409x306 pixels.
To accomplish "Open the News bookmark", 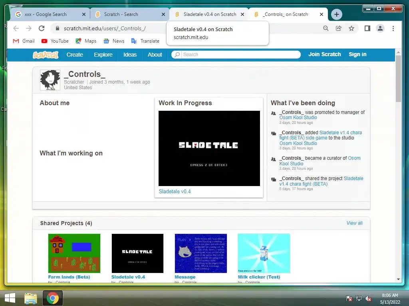I will click(114, 41).
